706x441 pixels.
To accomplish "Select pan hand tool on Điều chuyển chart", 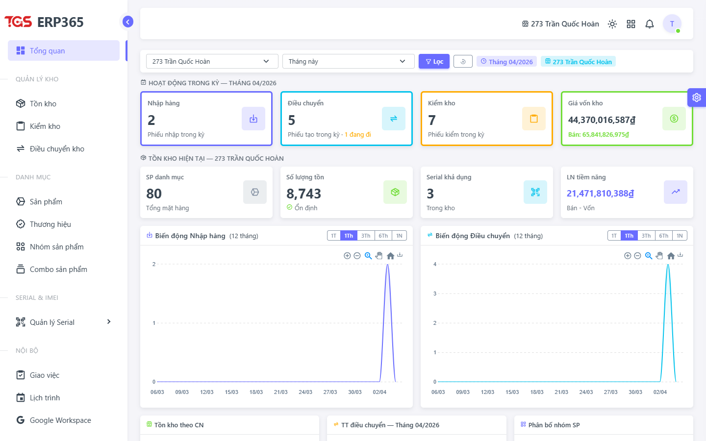I will 659,256.
